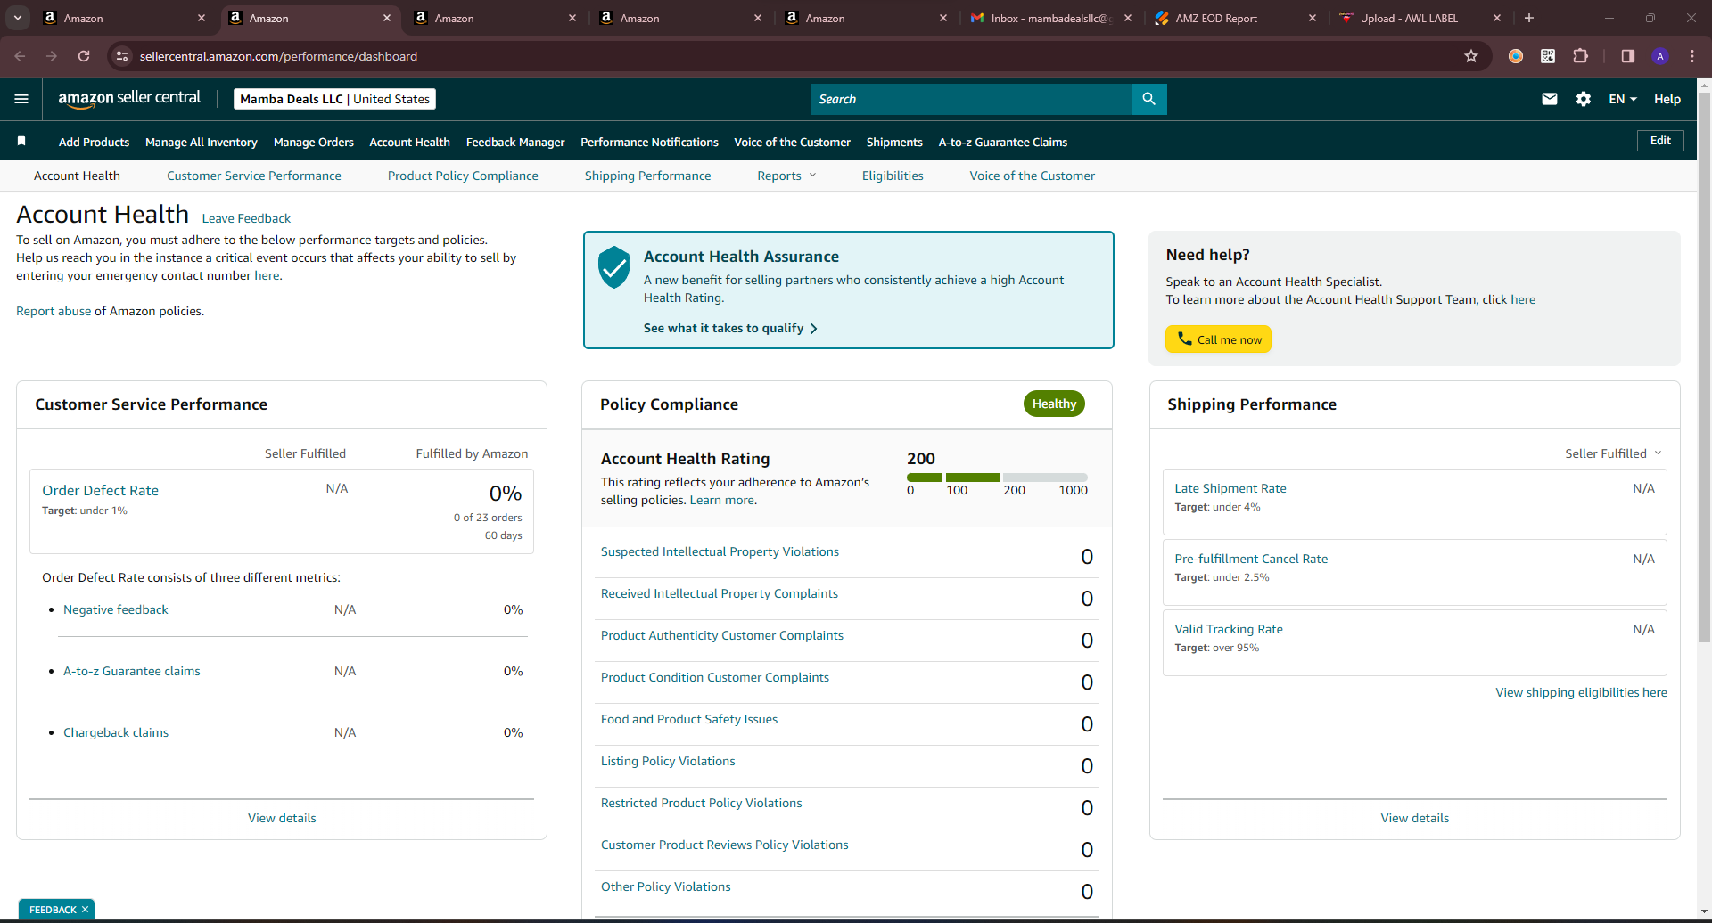The height and width of the screenshot is (923, 1712).
Task: Expand See what it takes to qualify
Action: (730, 328)
